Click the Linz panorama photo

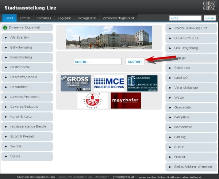109,37
